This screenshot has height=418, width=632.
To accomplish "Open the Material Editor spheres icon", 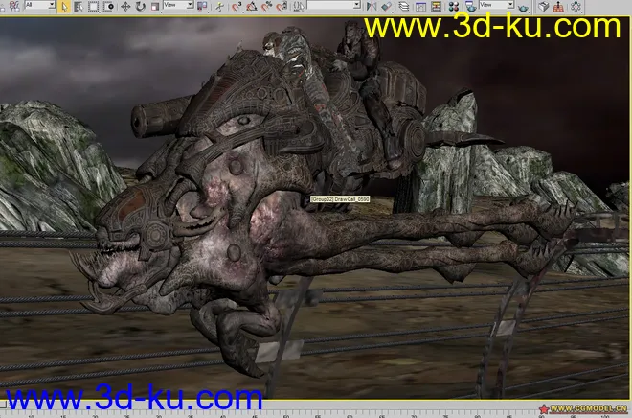I will (x=454, y=6).
